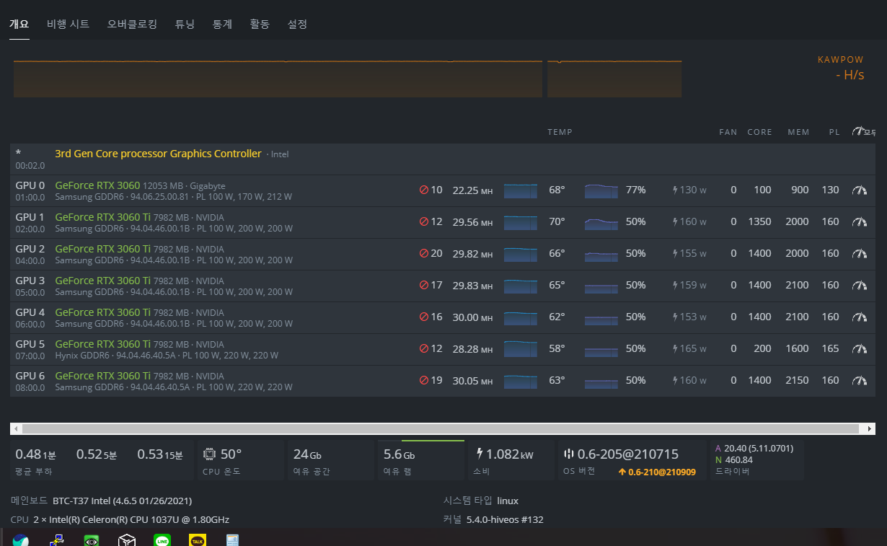Viewport: 887px width, 546px height.
Task: Click GPU 0 fan percentage 77%
Action: coord(635,190)
